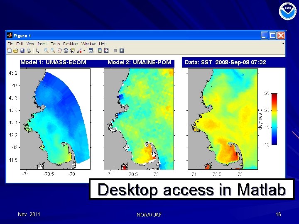
Task: Click the 'Data: SST 2008-Sep-08 07:32' title
Action: coord(225,62)
